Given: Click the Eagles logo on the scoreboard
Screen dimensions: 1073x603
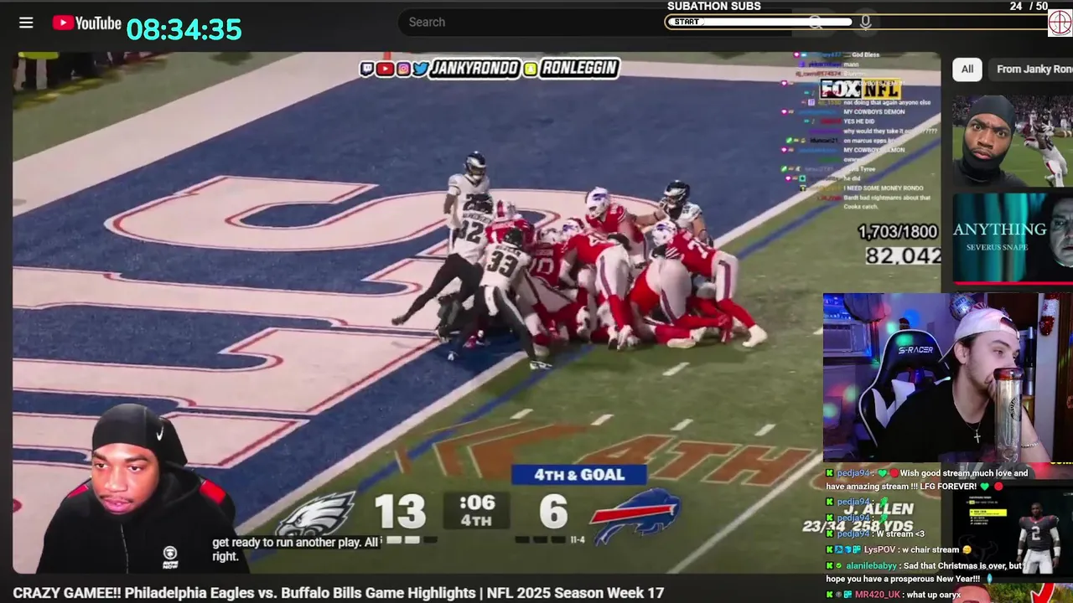Looking at the screenshot, I should point(316,513).
